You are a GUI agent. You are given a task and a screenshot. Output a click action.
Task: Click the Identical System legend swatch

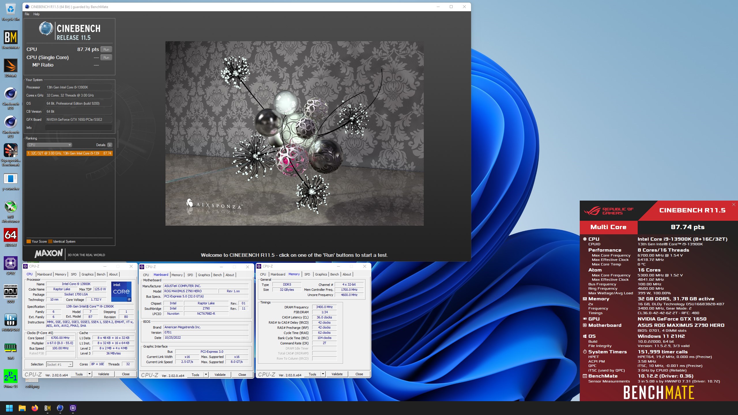coord(50,242)
